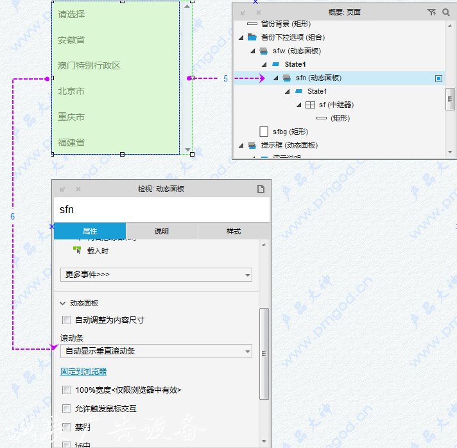Click the inspector panel vertical scrollbar thumb
This screenshot has height=448, width=457.
click(264, 354)
